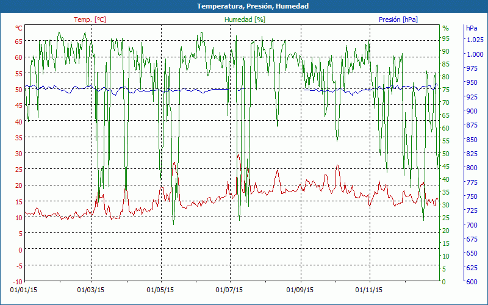Click the '01/01/15' date label
This screenshot has width=488, height=305.
point(24,290)
